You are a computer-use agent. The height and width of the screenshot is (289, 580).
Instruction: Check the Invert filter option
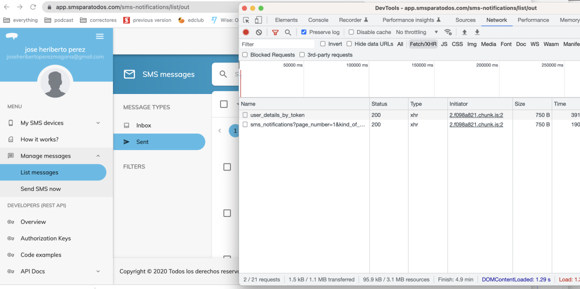point(322,43)
